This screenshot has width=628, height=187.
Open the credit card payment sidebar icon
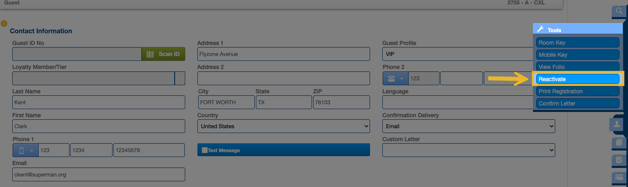pos(619,177)
